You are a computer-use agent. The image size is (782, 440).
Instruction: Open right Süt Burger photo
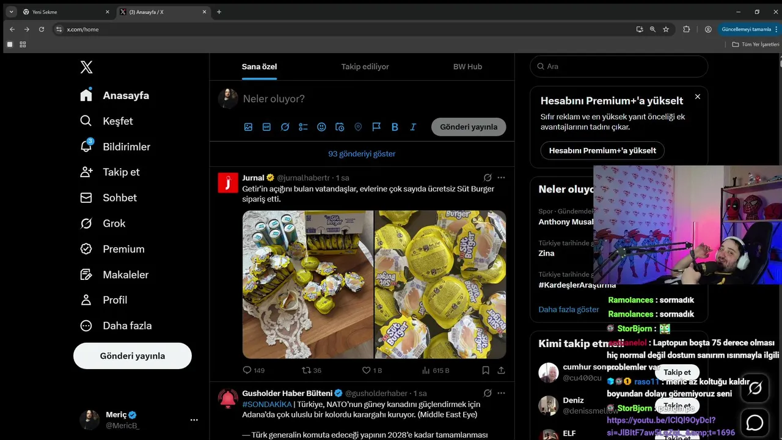pos(440,284)
